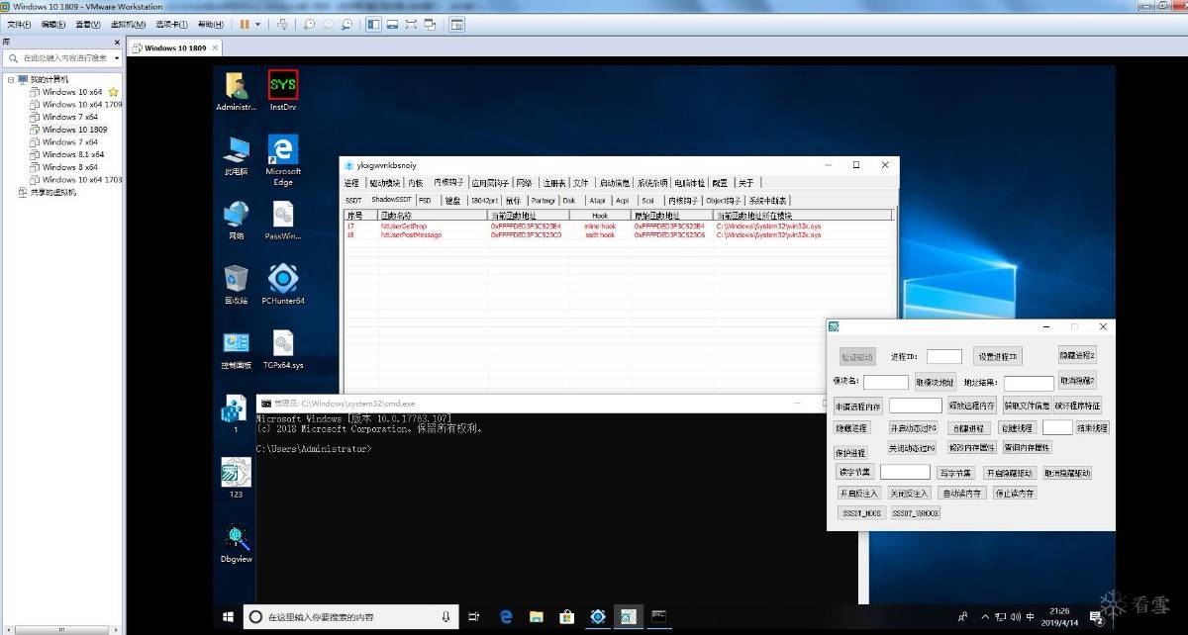This screenshot has width=1188, height=635.
Task: Switch to the 驱动模块 tab
Action: (x=385, y=183)
